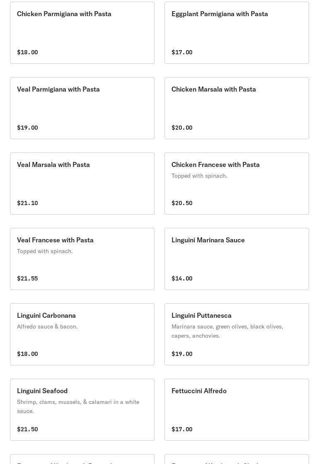Viewport: 319px width, 464px height.
Task: Click the $21.50 Linguini Seafood price
Action: point(27,429)
